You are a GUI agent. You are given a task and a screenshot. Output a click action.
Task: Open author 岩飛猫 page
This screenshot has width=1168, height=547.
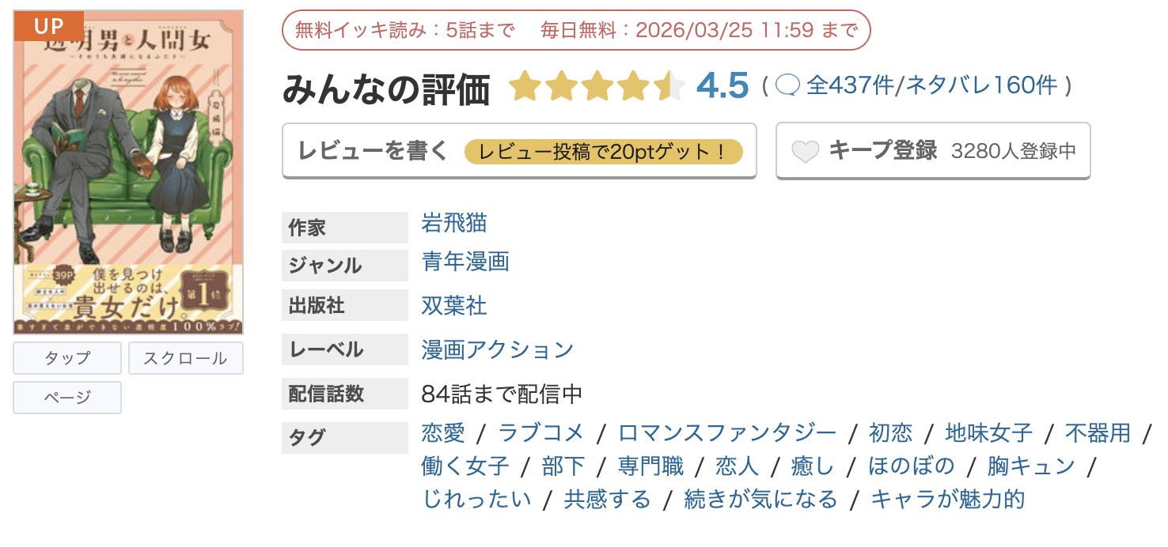coord(454,224)
